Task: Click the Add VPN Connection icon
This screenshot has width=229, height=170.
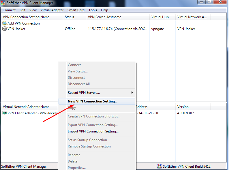Action: tap(4, 23)
